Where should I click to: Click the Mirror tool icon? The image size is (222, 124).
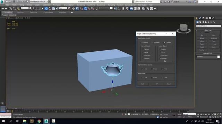click(x=115, y=9)
